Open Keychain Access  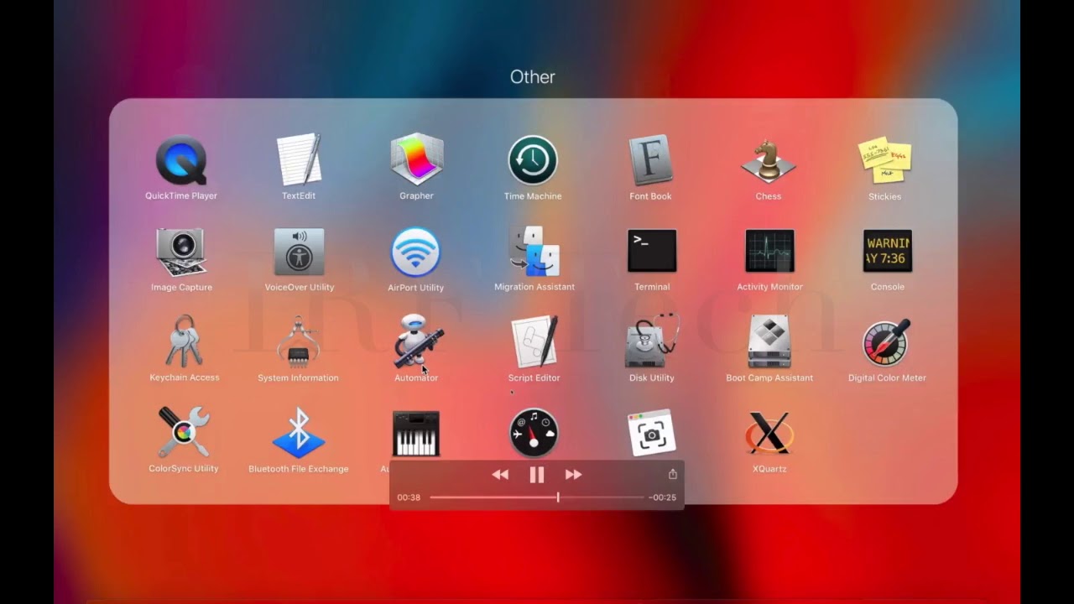(184, 341)
